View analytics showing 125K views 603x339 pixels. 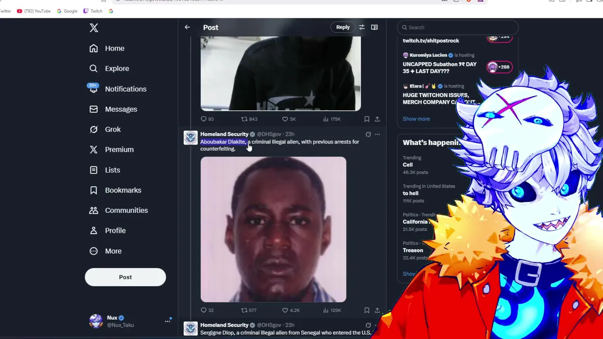tap(332, 310)
